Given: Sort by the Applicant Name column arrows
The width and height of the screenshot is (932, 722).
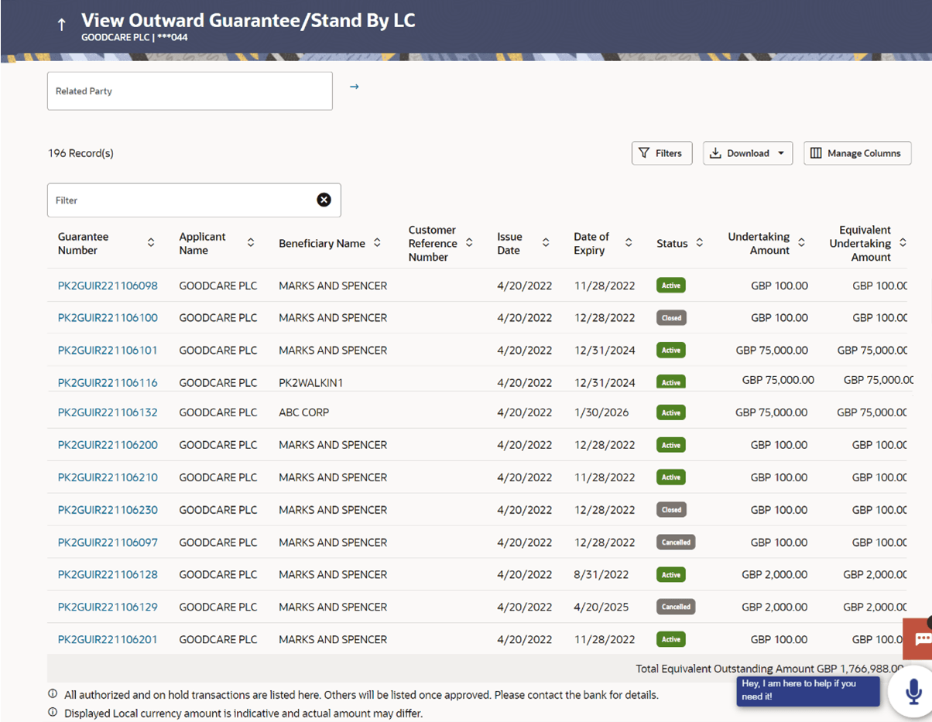Looking at the screenshot, I should (251, 243).
